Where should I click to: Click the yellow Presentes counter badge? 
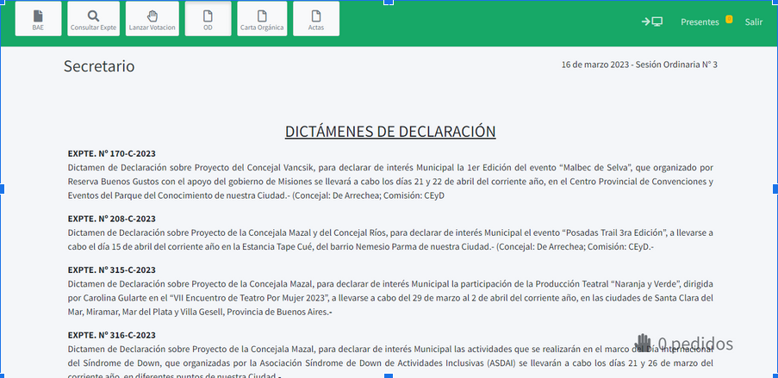[729, 19]
